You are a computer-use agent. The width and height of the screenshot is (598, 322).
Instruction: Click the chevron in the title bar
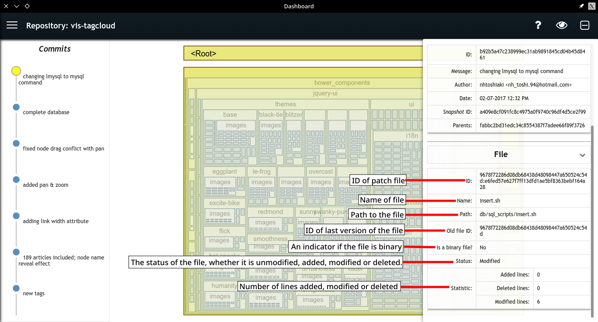[16, 6]
